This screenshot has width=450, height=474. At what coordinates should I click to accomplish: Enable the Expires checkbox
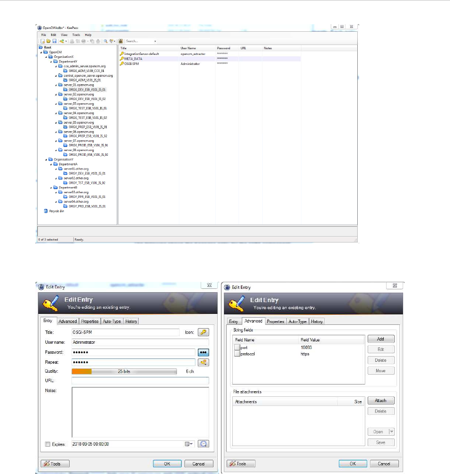pos(47,444)
